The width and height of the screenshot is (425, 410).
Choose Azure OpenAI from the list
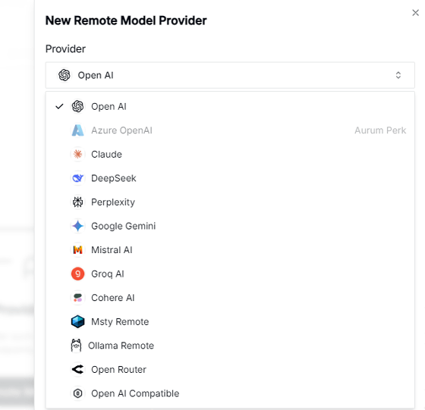[x=230, y=130]
